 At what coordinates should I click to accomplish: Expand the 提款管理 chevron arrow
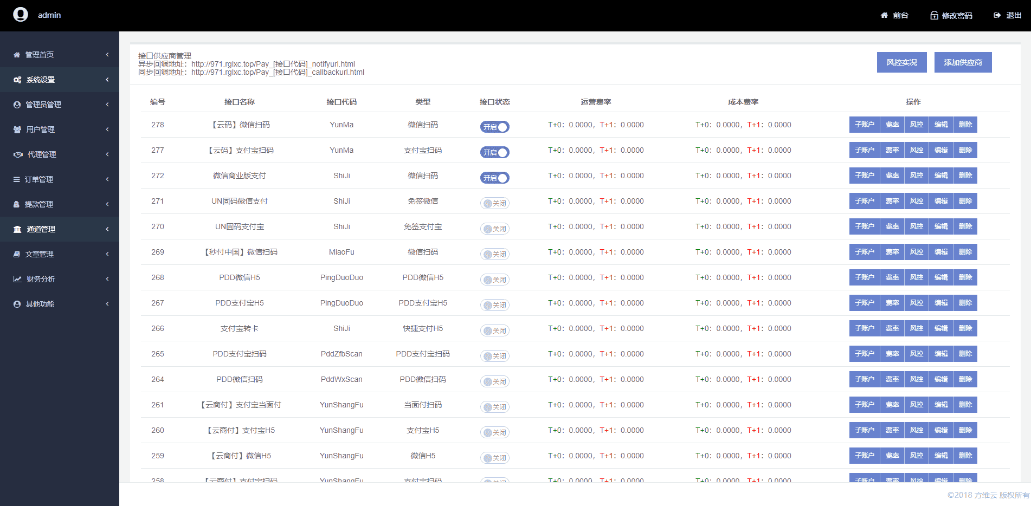tap(107, 204)
